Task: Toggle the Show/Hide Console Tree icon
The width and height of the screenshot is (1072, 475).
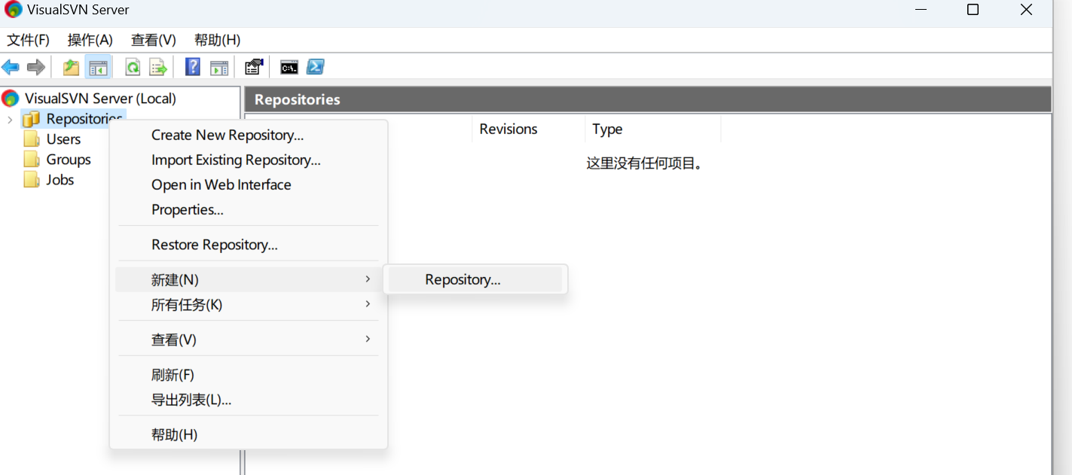Action: tap(98, 68)
